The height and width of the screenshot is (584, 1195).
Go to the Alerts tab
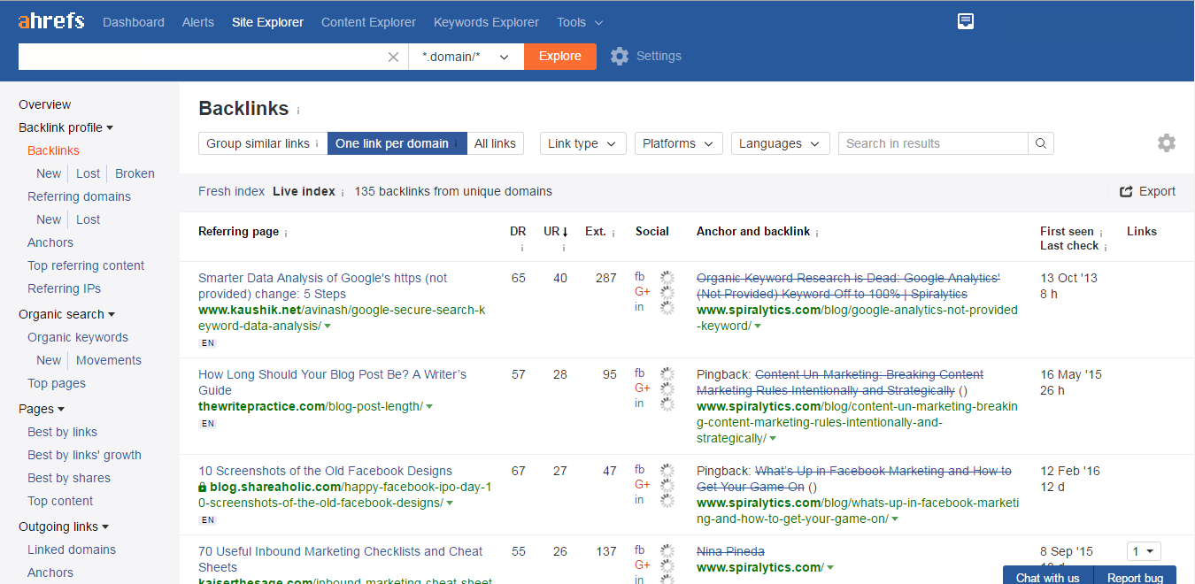pos(198,22)
